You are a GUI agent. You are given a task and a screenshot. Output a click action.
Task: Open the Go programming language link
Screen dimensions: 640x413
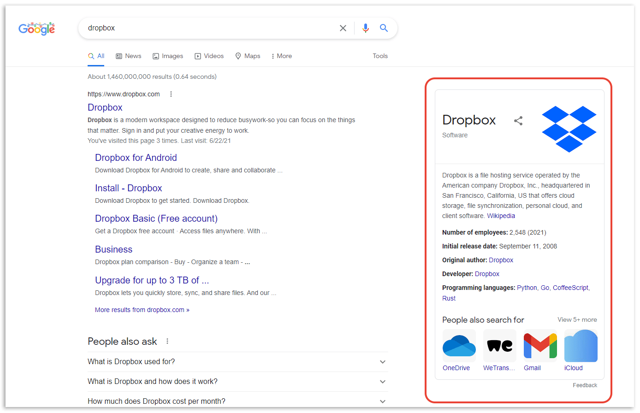tap(545, 288)
